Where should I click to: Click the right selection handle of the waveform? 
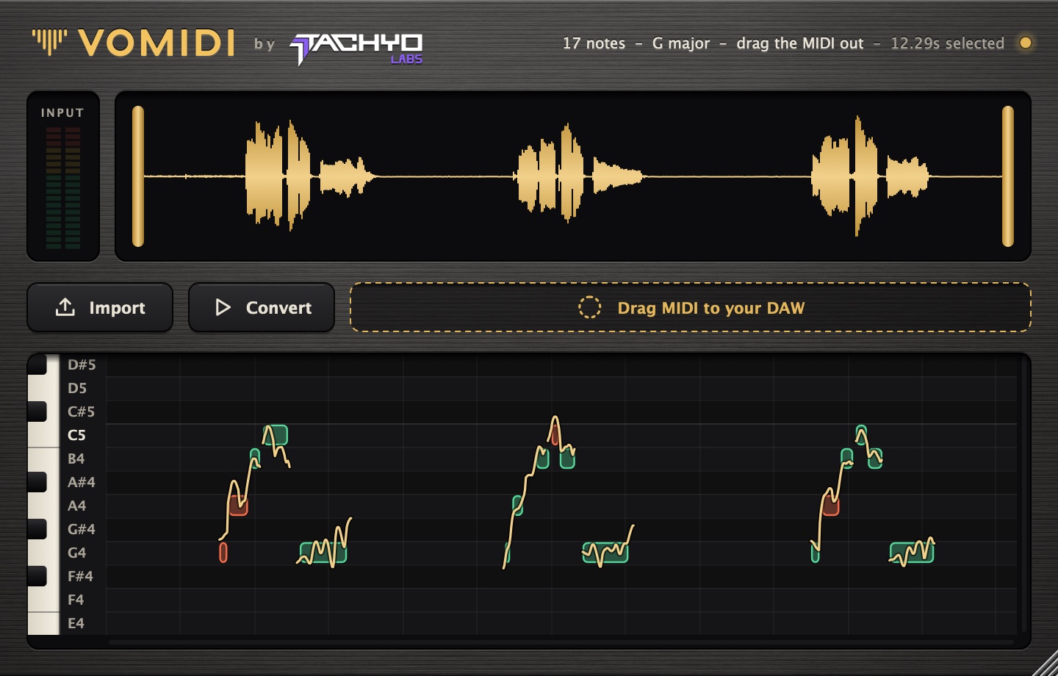point(1008,176)
